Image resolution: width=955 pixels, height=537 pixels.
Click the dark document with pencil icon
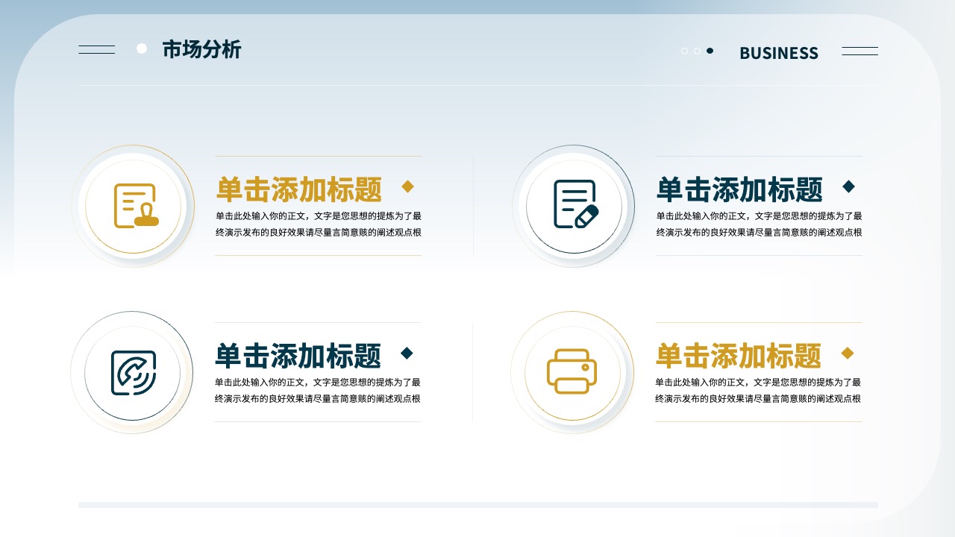576,204
